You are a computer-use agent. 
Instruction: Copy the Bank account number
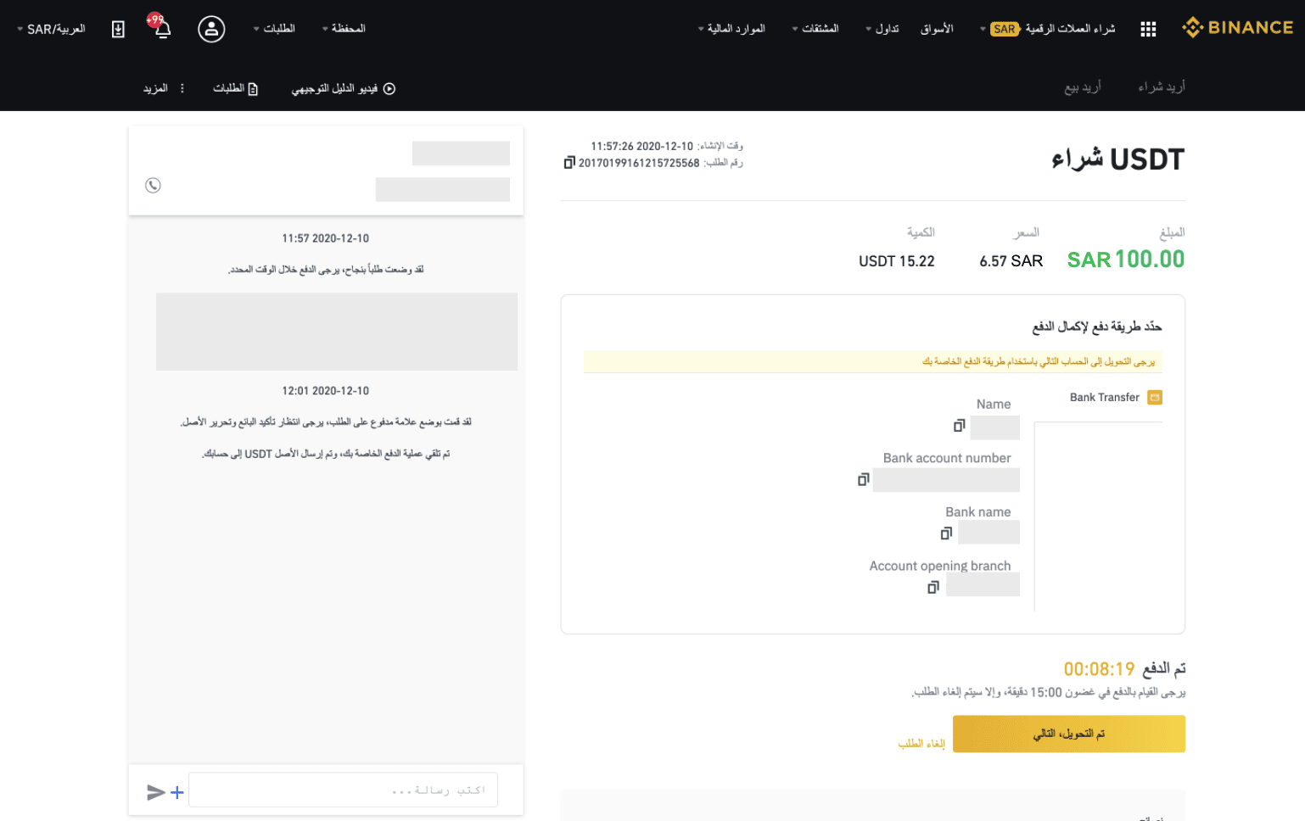(863, 479)
